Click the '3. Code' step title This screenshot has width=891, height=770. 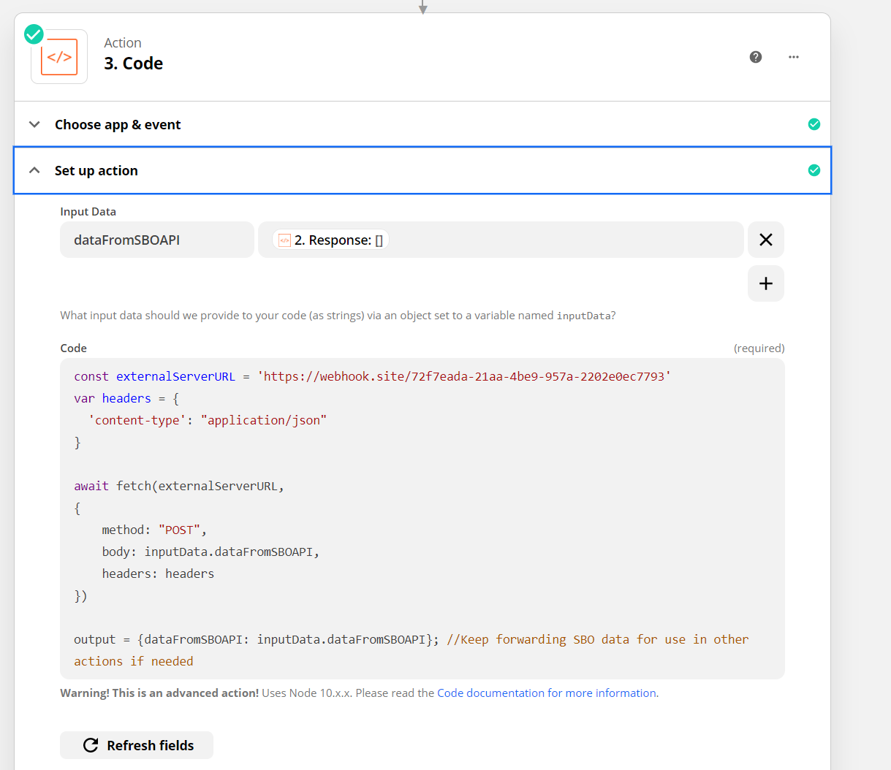point(133,64)
